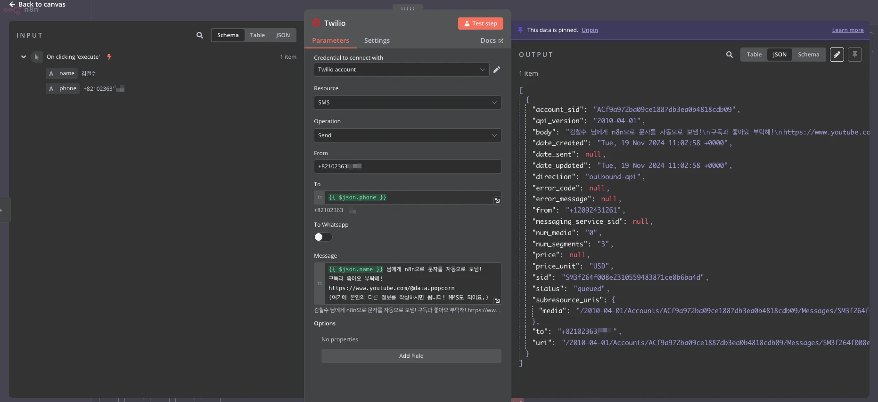The width and height of the screenshot is (878, 402).
Task: Open the Parameters tab
Action: pyautogui.click(x=330, y=41)
